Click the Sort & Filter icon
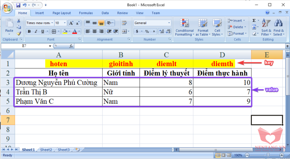The width and height of the screenshot is (290, 159). (266, 28)
